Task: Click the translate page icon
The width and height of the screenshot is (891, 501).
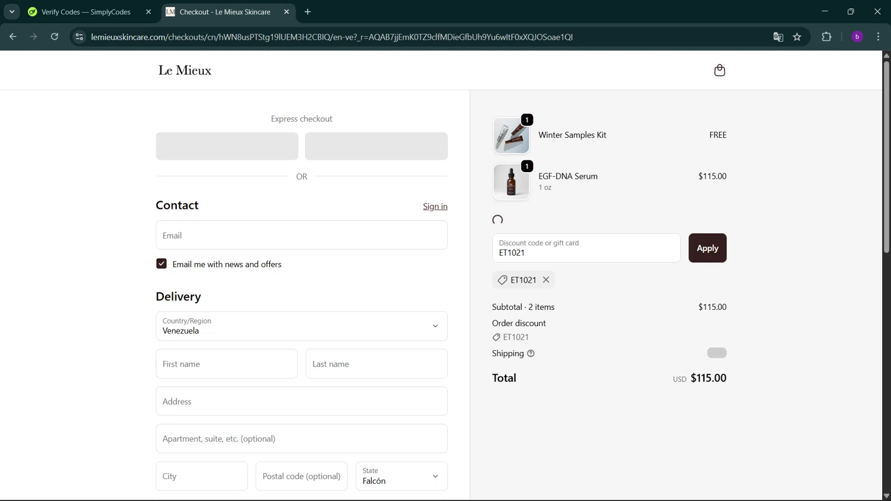Action: point(778,37)
